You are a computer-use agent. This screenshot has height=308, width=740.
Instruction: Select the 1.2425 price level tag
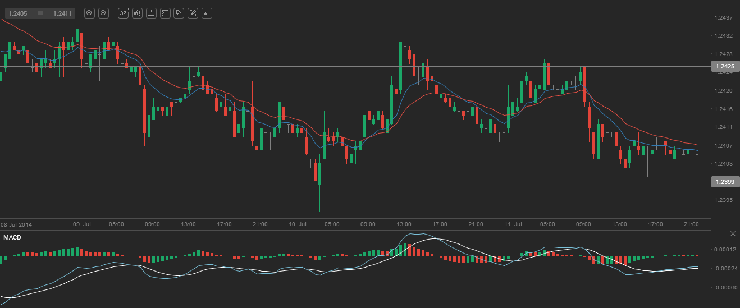click(725, 66)
